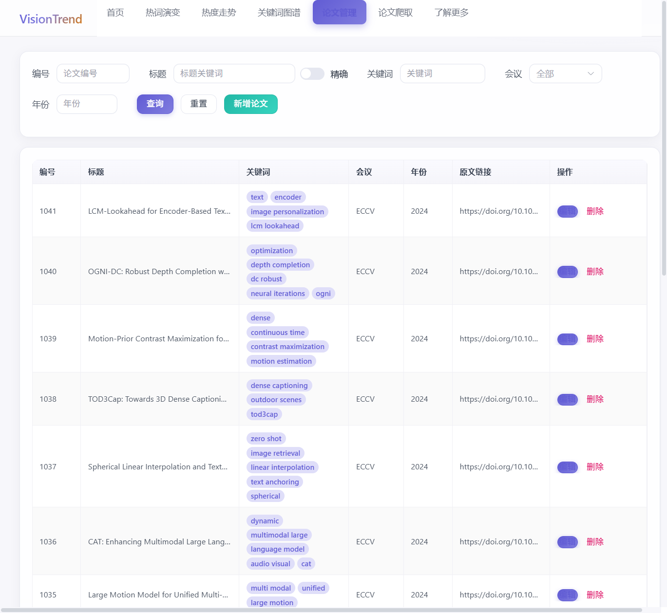Go to the 首页 tab
Image resolution: width=667 pixels, height=613 pixels.
click(x=115, y=13)
